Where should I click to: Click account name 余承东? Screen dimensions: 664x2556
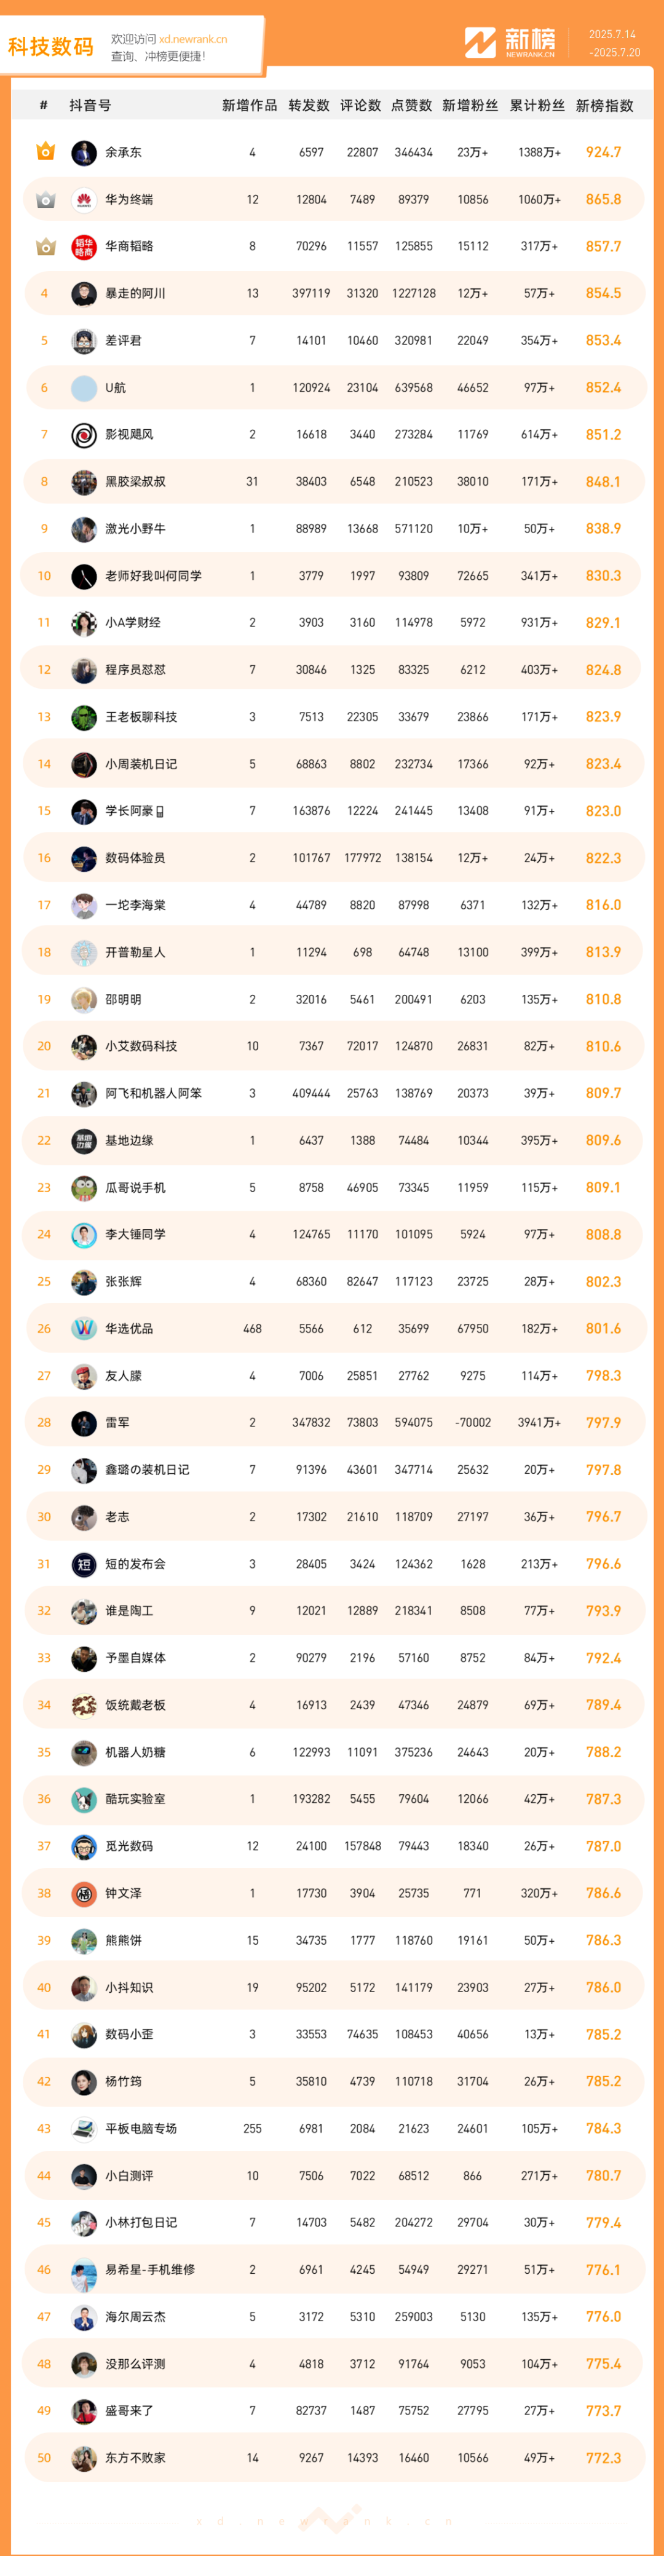123,152
